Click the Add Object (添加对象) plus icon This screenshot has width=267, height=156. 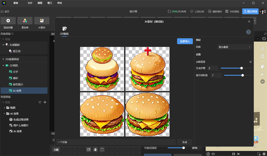[8, 21]
